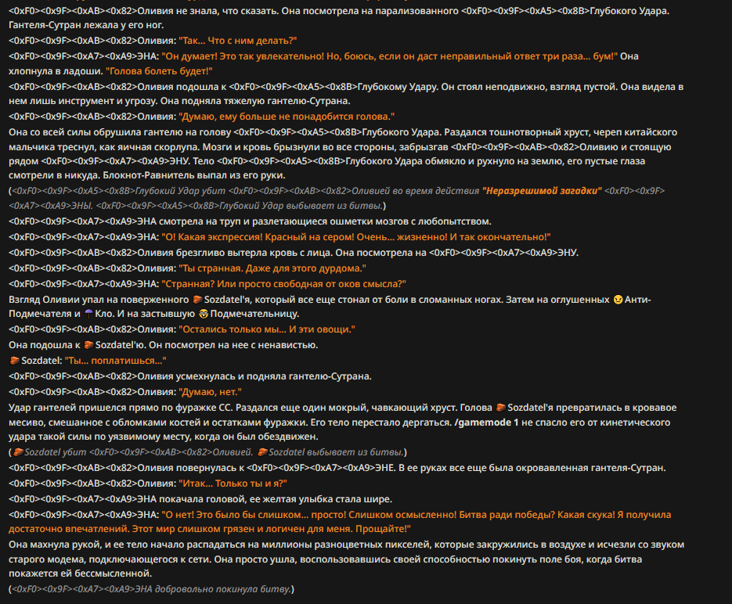Click the orange quote "Странная? Или просто свободная от оков смысла?"
The height and width of the screenshot is (604, 732).
284,283
